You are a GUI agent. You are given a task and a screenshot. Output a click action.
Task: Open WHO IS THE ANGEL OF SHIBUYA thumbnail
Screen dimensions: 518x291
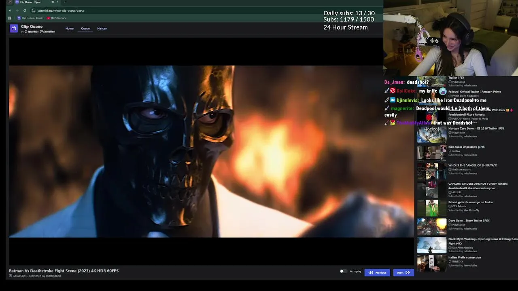(432, 171)
